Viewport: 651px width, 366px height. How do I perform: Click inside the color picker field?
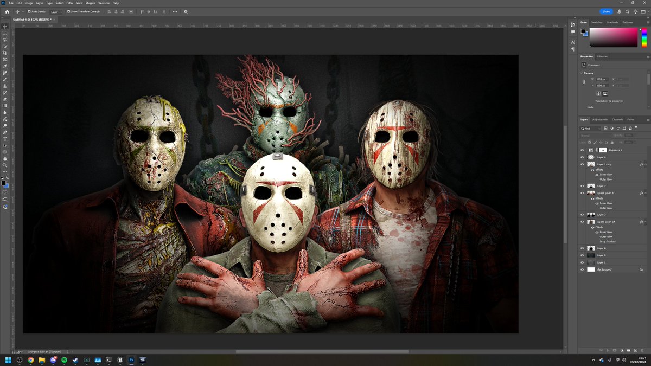tap(614, 37)
